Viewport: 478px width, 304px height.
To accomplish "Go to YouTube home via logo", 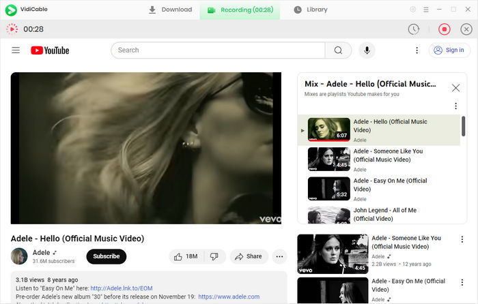I will (50, 50).
